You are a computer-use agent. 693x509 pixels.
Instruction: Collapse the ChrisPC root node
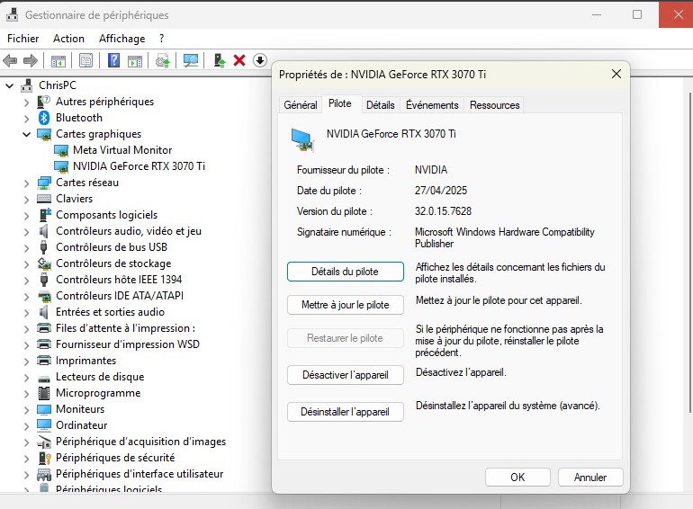[10, 85]
